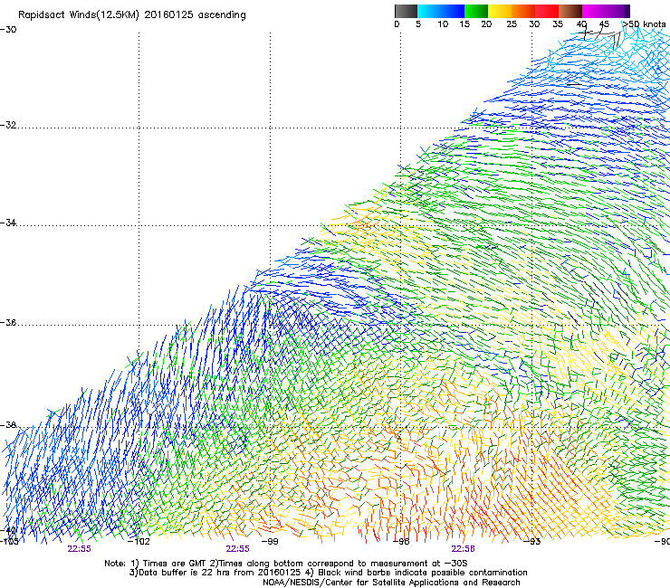Click the '-96' longitude label
The width and height of the screenshot is (670, 588).
(x=401, y=542)
